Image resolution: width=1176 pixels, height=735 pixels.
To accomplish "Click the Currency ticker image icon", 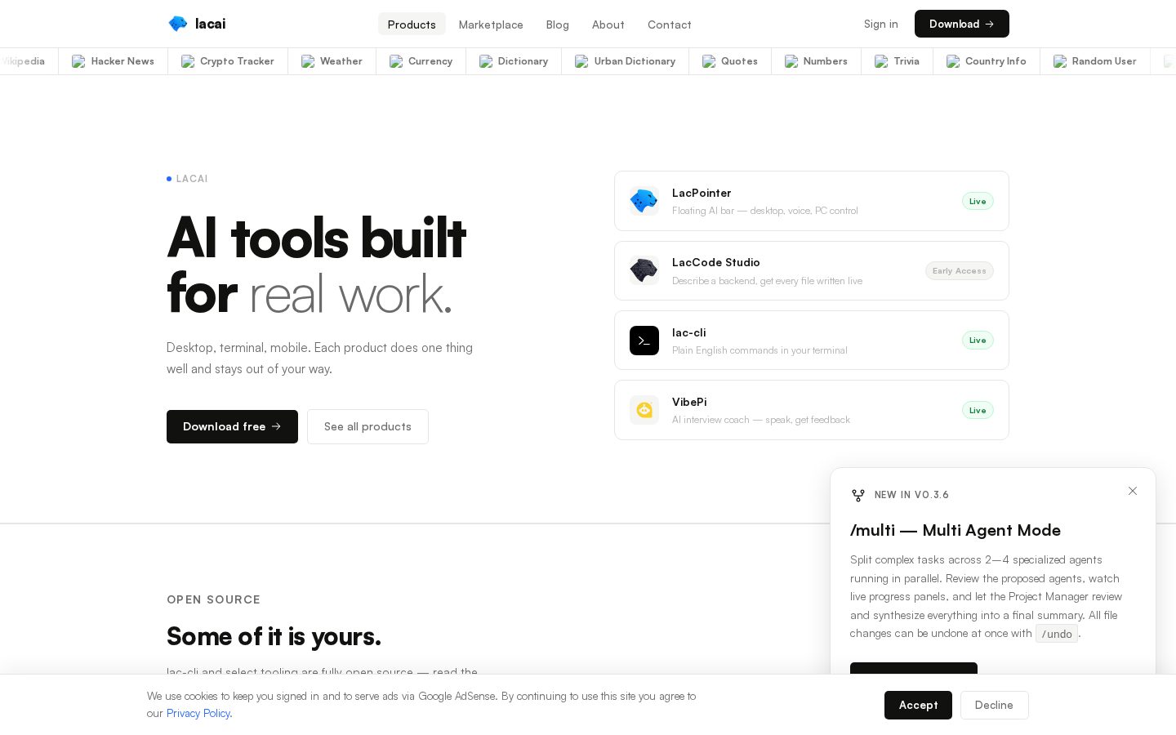I will pyautogui.click(x=396, y=61).
